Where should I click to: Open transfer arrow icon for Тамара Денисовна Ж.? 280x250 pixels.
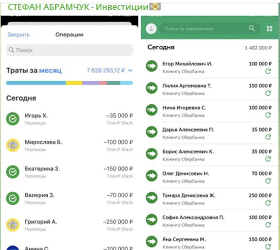click(x=152, y=198)
